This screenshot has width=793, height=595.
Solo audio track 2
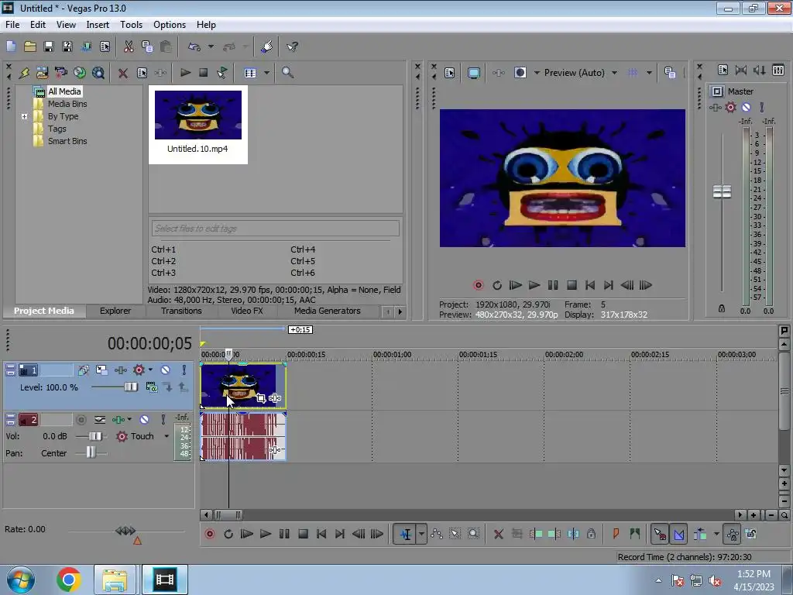(163, 419)
